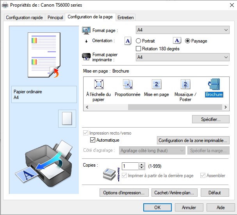Click the layout list horizontal scrollbar thumb
The image size is (237, 215).
175,107
